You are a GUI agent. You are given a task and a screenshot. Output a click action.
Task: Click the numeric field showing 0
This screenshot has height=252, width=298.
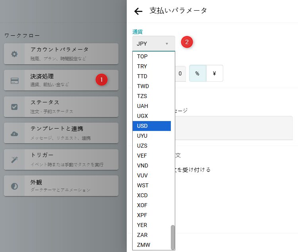[x=180, y=73]
